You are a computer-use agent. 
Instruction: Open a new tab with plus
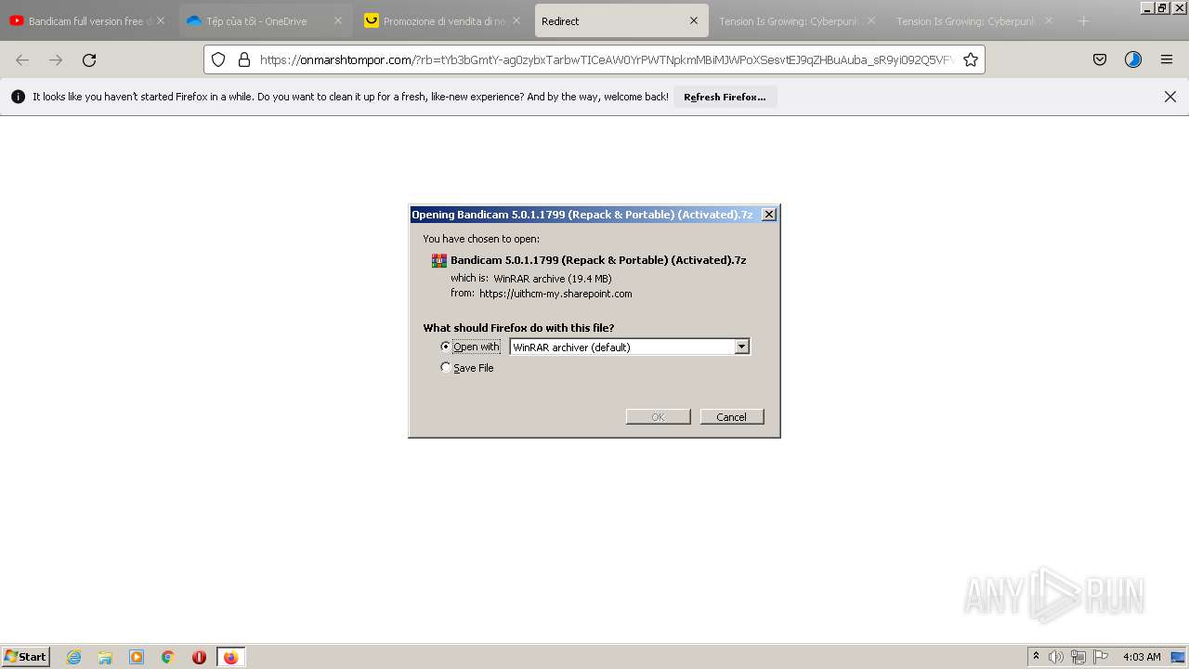tap(1083, 20)
